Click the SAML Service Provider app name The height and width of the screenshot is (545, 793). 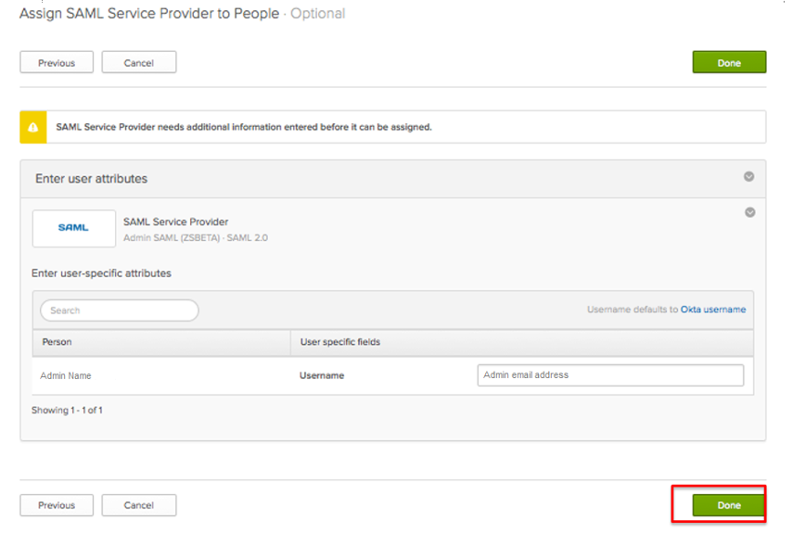(175, 222)
